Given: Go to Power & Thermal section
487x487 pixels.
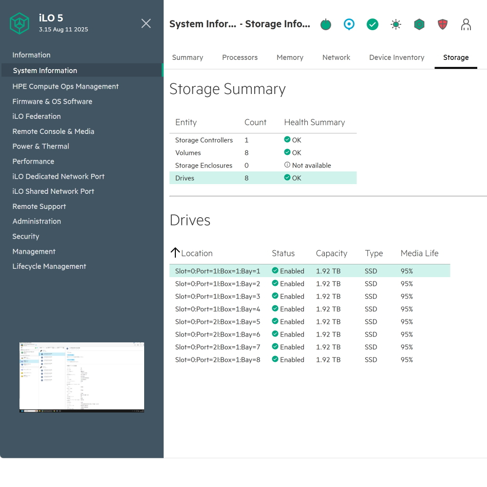Looking at the screenshot, I should [x=41, y=146].
